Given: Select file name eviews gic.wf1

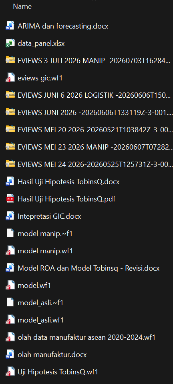Looking at the screenshot, I should 40,78.
